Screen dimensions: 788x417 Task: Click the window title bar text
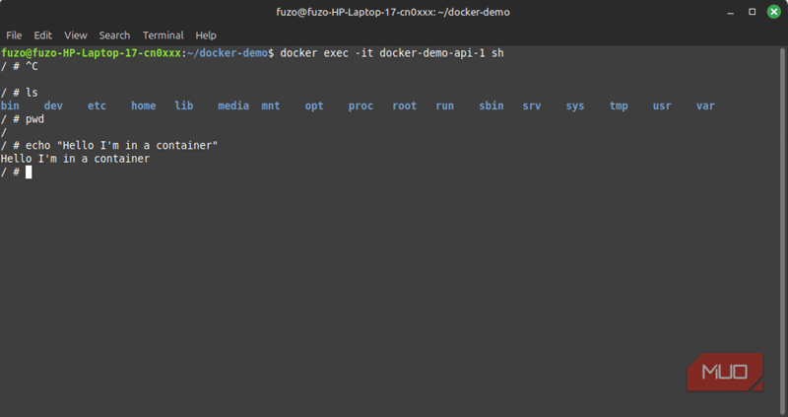394,12
